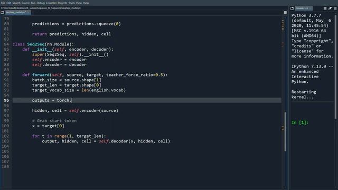Click 'batch_size = source.shape[1]' line

pos(67,80)
